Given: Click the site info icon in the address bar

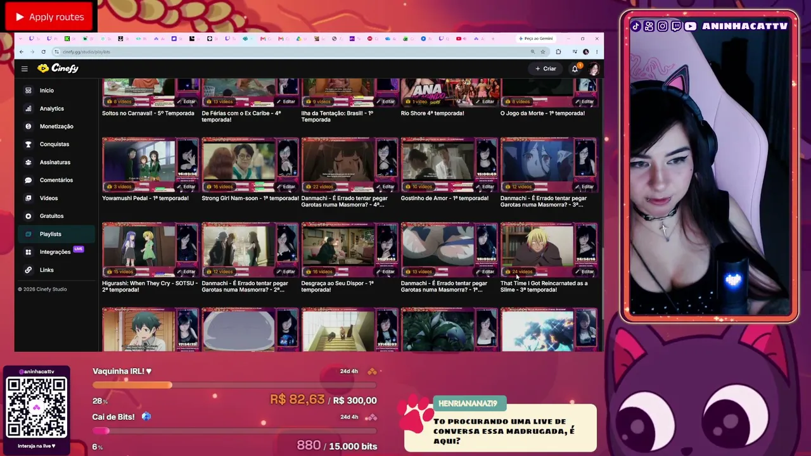Looking at the screenshot, I should pyautogui.click(x=56, y=52).
